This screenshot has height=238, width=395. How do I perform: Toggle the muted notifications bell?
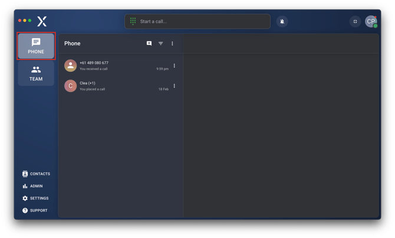pyautogui.click(x=282, y=21)
